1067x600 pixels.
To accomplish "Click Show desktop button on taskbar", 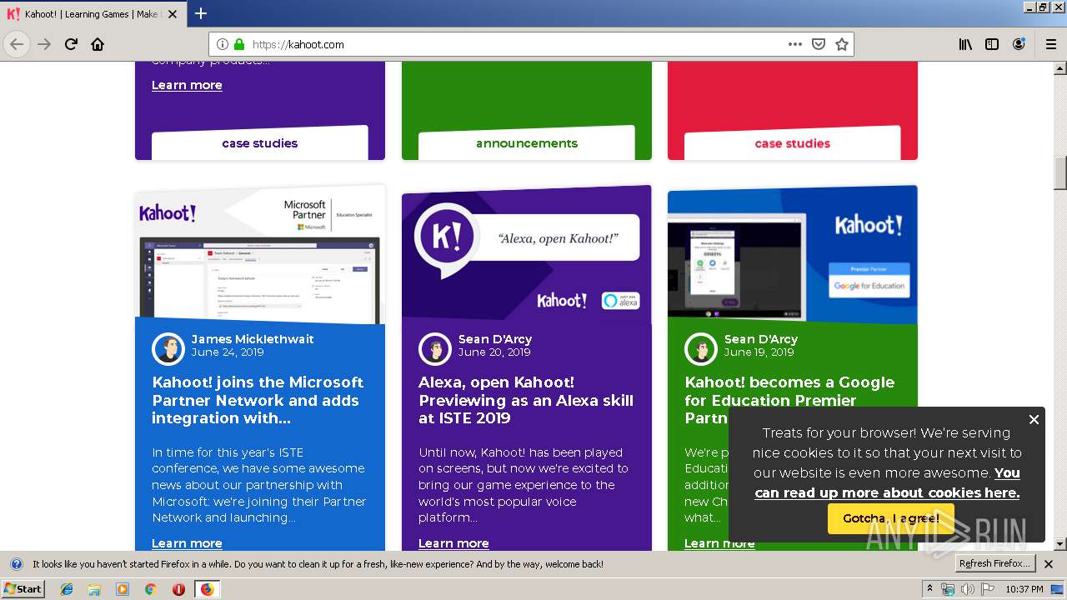I will (x=1059, y=589).
